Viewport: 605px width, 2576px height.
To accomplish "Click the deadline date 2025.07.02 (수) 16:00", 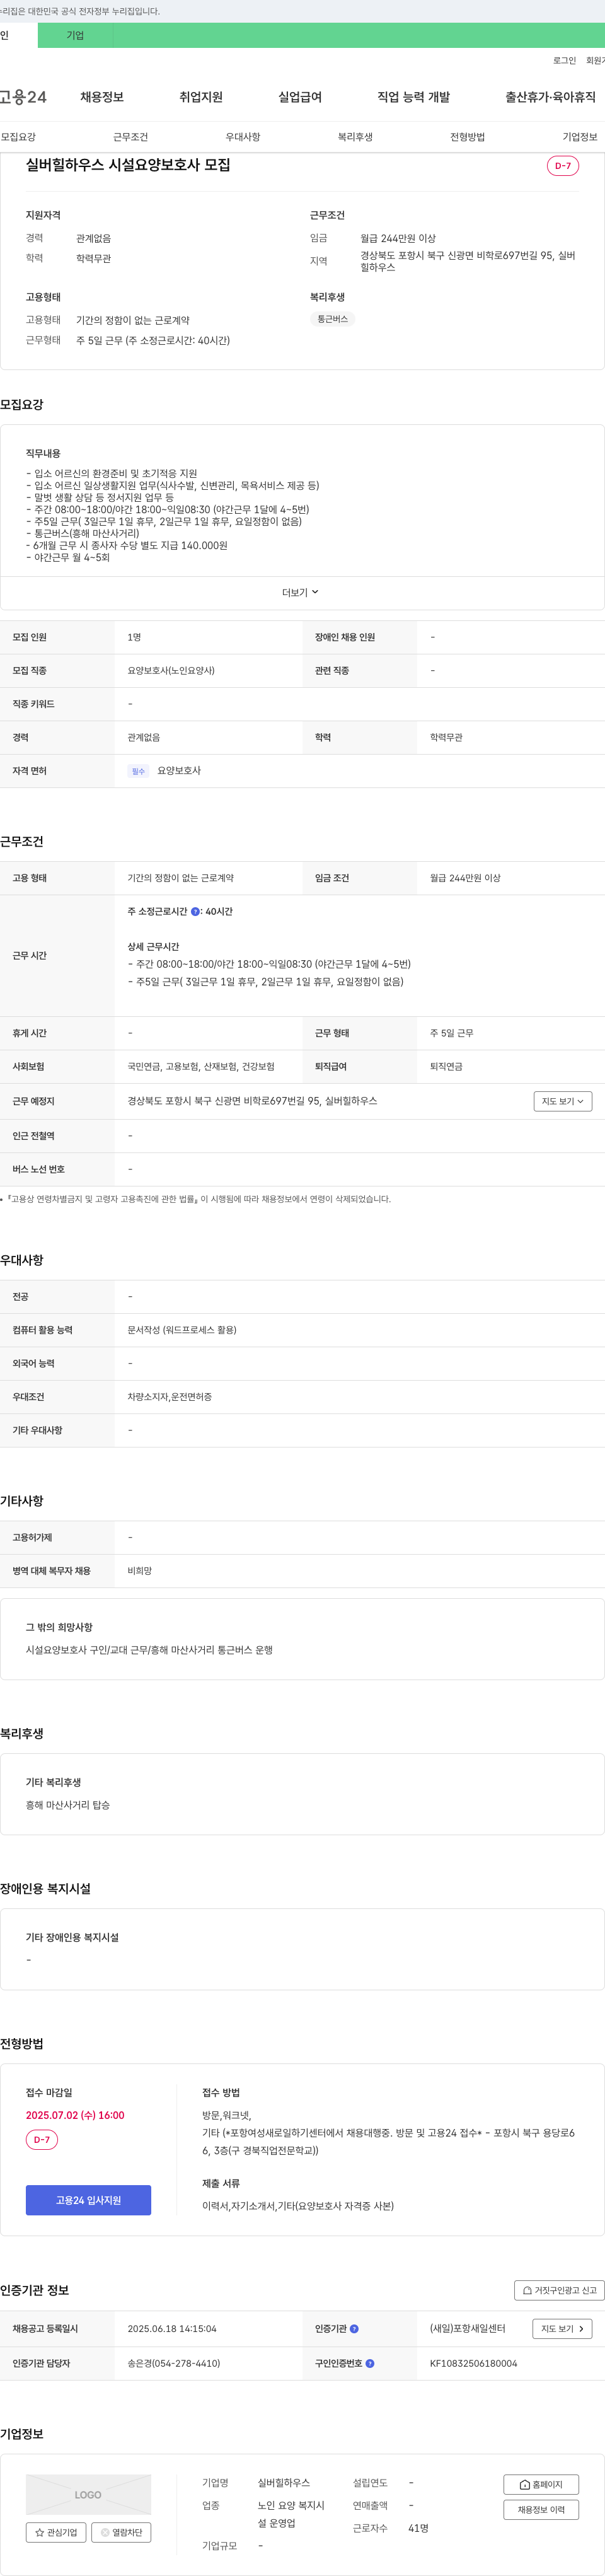I will point(75,2115).
